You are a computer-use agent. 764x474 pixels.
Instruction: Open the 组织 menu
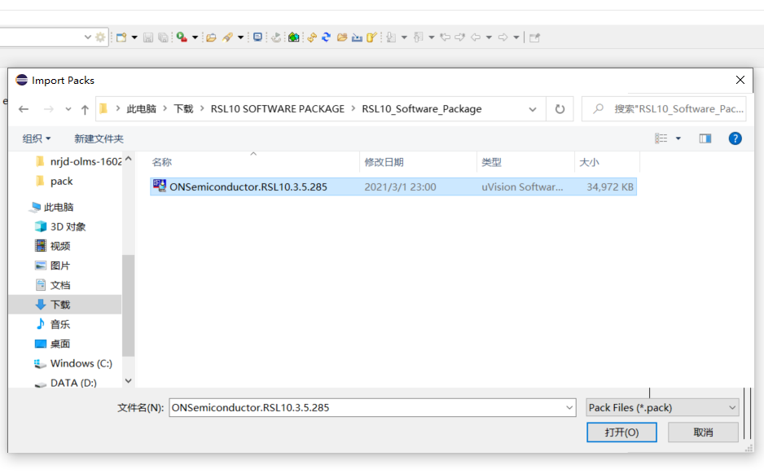click(x=37, y=138)
